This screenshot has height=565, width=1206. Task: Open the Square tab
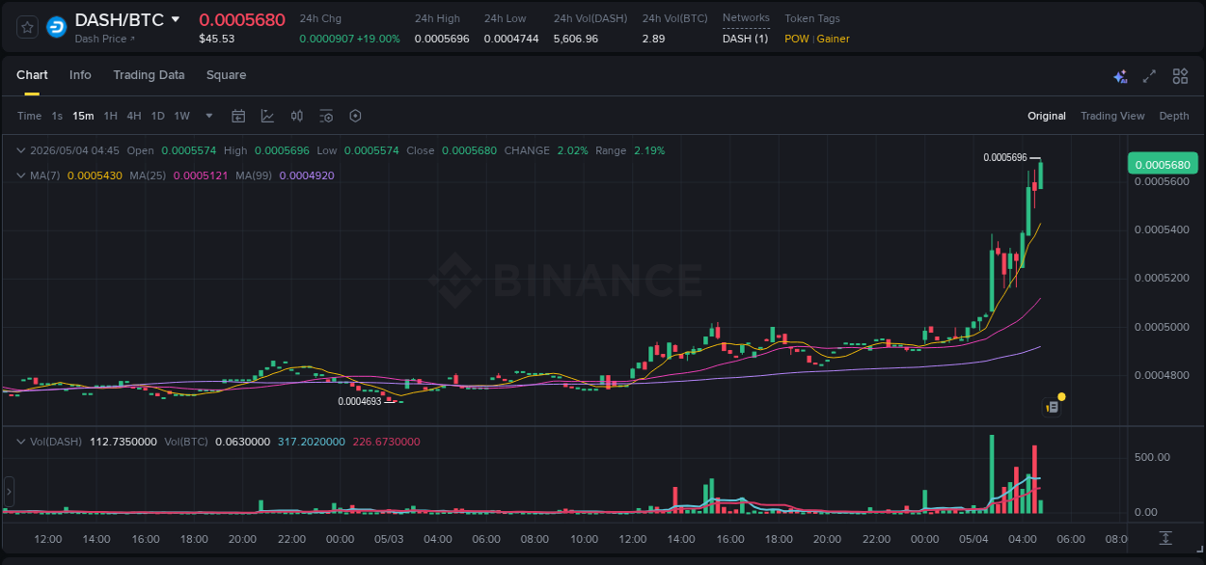pyautogui.click(x=226, y=75)
